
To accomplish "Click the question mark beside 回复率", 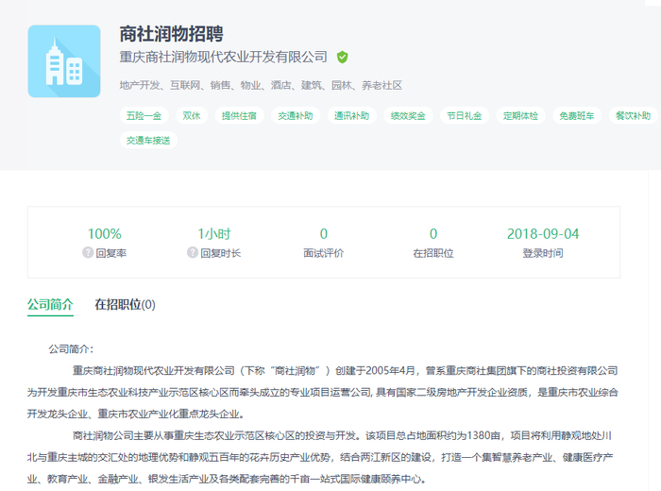I will click(88, 252).
